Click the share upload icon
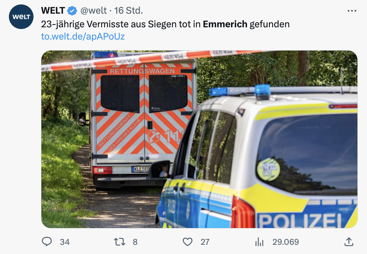 click(x=349, y=242)
